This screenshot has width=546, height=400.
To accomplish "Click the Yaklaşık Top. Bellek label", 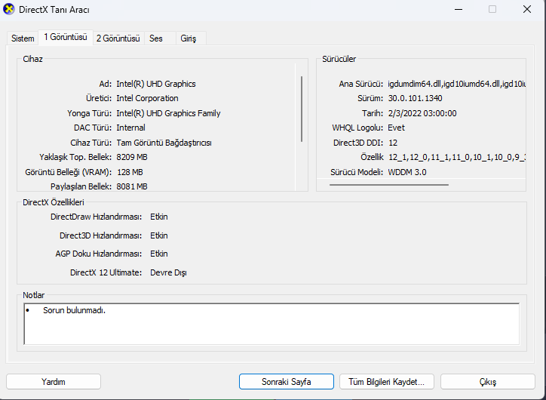I will coord(75,157).
